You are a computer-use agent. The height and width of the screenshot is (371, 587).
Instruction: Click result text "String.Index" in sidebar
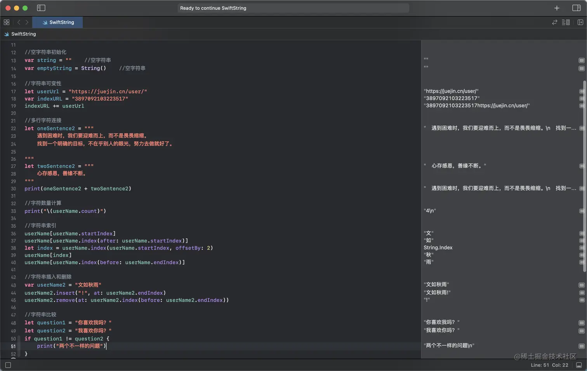tap(438, 248)
